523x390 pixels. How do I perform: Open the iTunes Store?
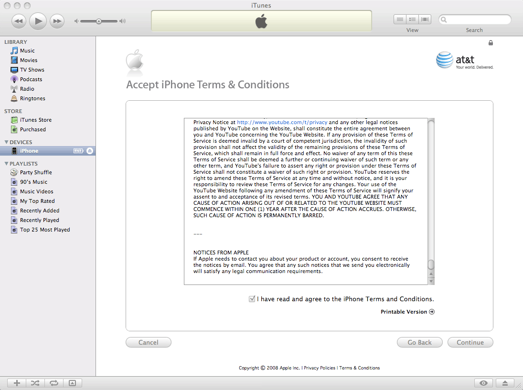[x=35, y=120]
